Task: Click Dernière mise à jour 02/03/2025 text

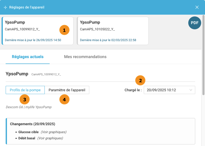Action: point(108,40)
